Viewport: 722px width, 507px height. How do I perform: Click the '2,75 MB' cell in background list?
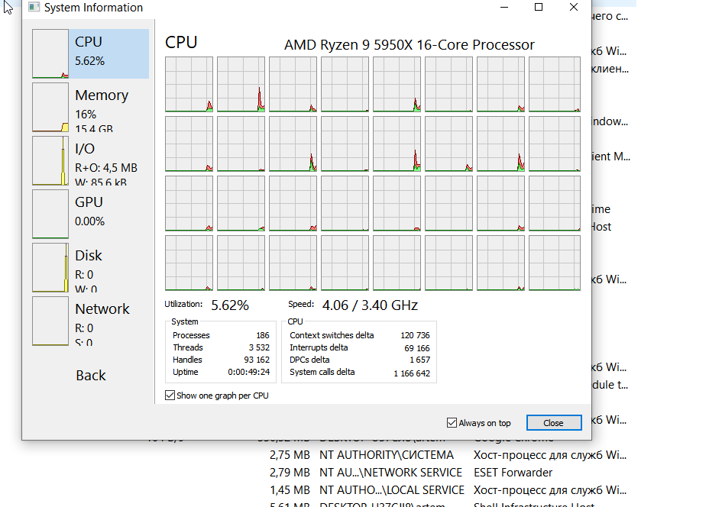290,455
